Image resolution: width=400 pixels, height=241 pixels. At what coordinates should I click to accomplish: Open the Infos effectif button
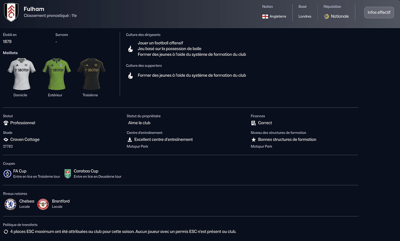point(379,12)
